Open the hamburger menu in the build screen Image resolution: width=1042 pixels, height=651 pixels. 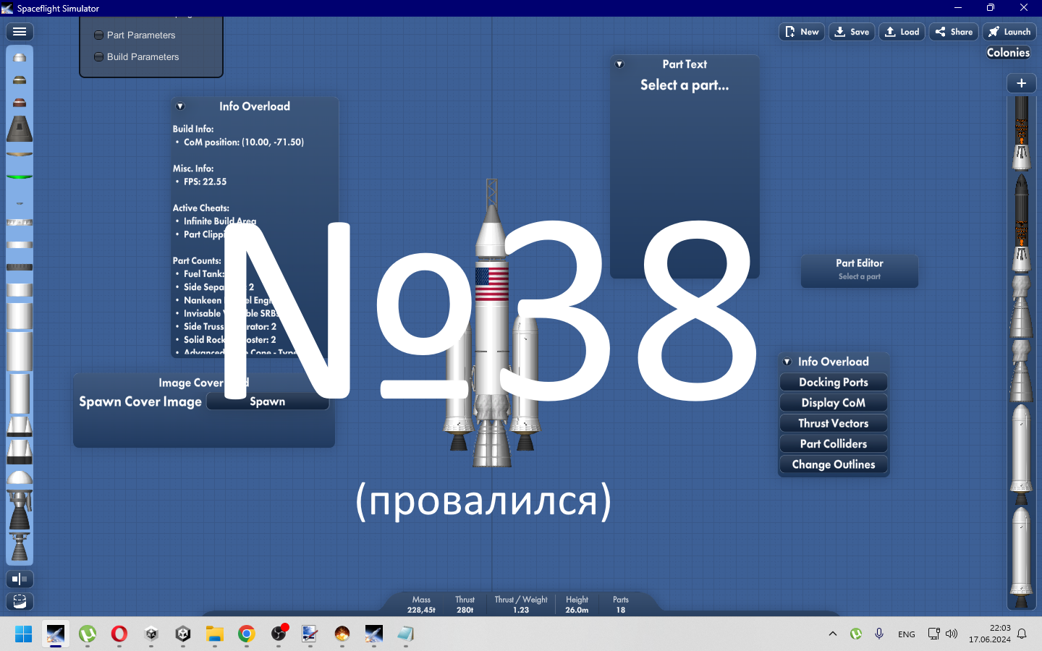(x=20, y=32)
